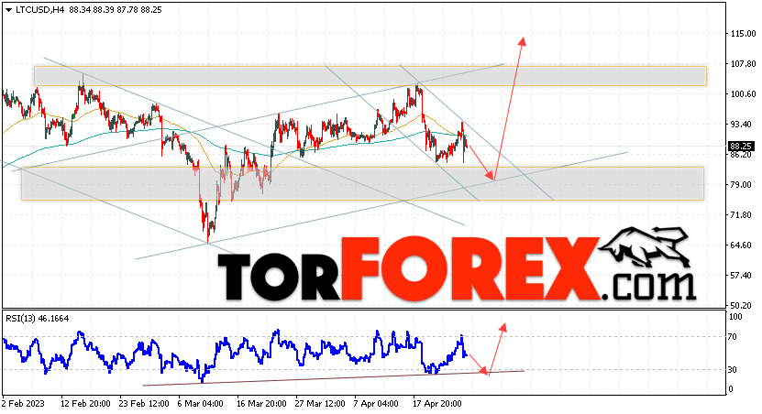This screenshot has height=414, width=762.
Task: Click the 17 Apr 20:00 time label
Action: (x=436, y=404)
